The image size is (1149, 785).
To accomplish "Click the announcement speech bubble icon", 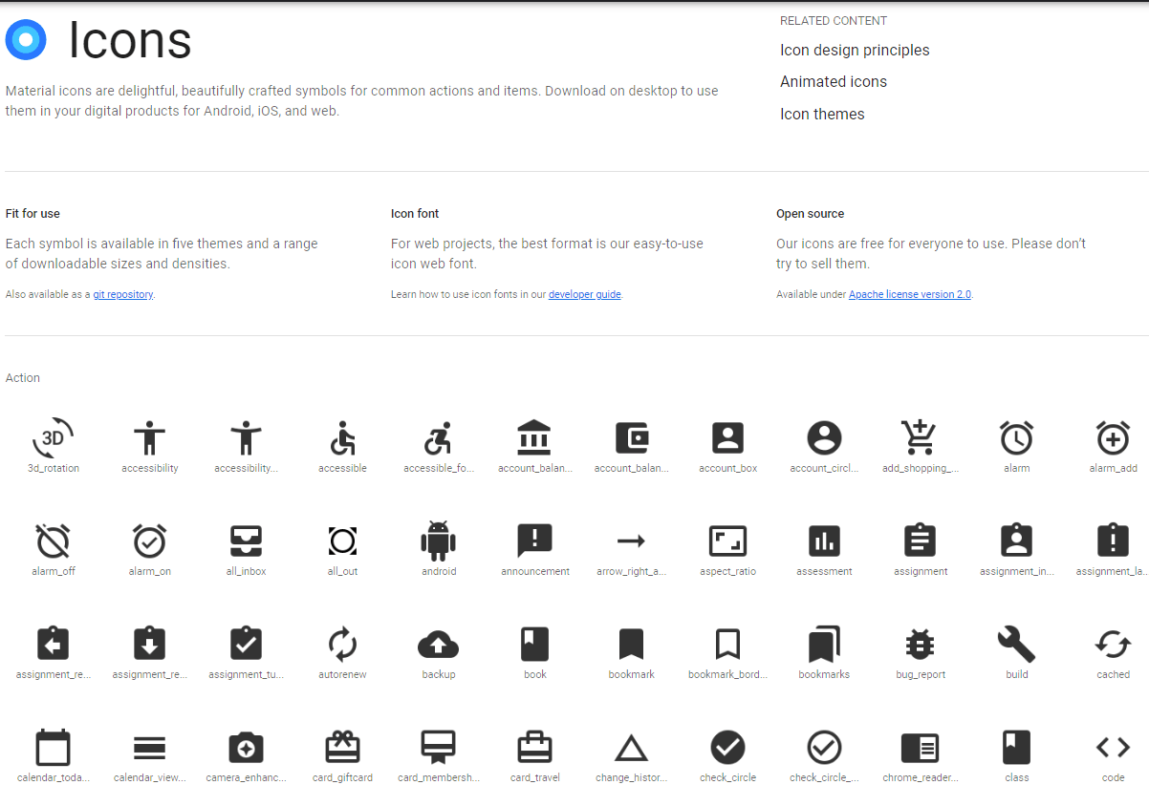I will [x=535, y=541].
